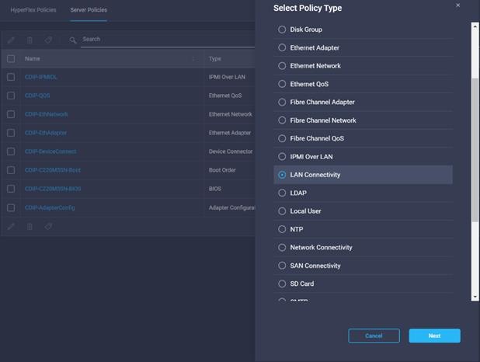Image resolution: width=480 pixels, height=362 pixels.
Task: Click into the policies Search field
Action: 168,39
